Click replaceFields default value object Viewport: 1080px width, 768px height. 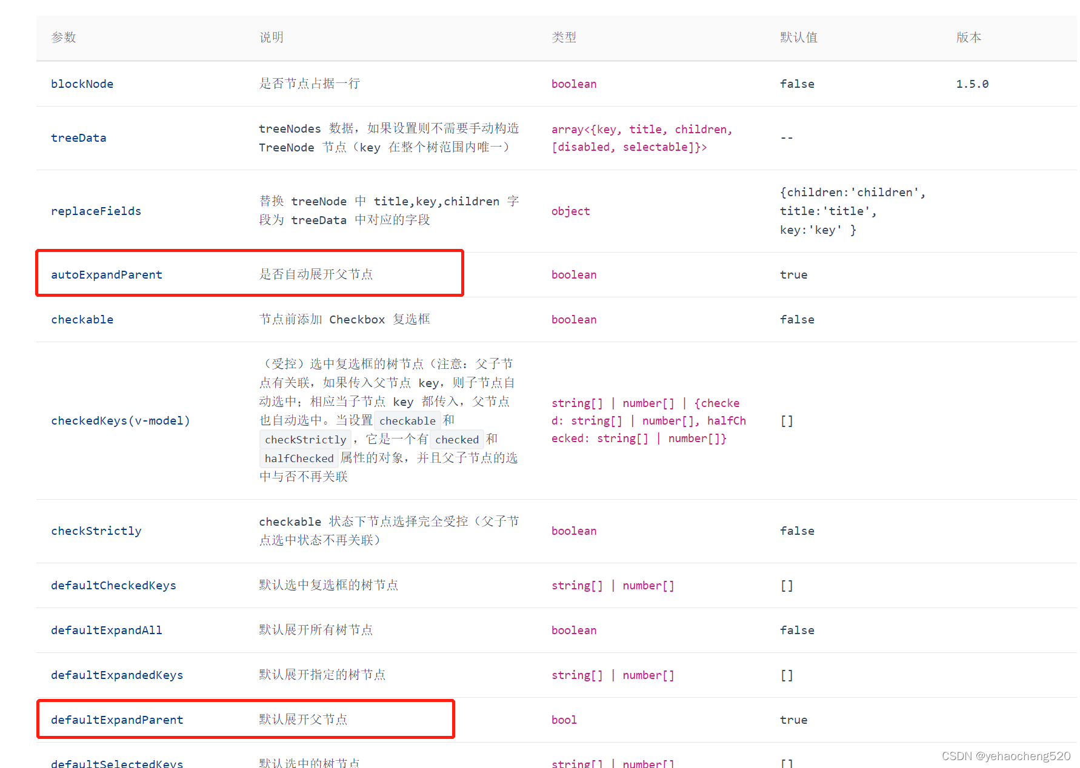click(853, 211)
